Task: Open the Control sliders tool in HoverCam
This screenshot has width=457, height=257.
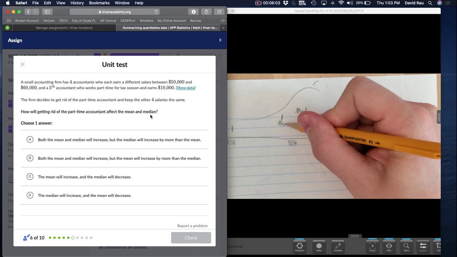Action: point(423,246)
